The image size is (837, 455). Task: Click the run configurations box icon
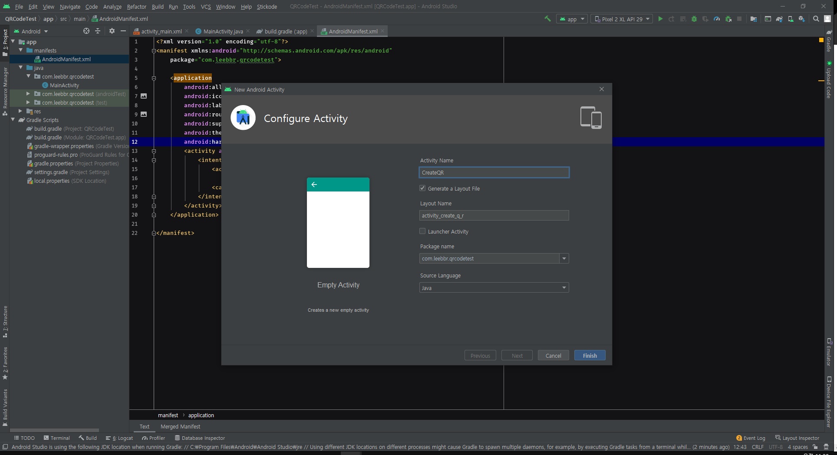coord(768,19)
